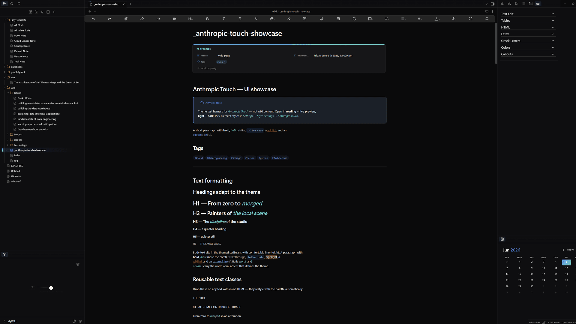Screen dimensions: 576x324
Task: Remove the index tag from properties
Action: [x=224, y=62]
